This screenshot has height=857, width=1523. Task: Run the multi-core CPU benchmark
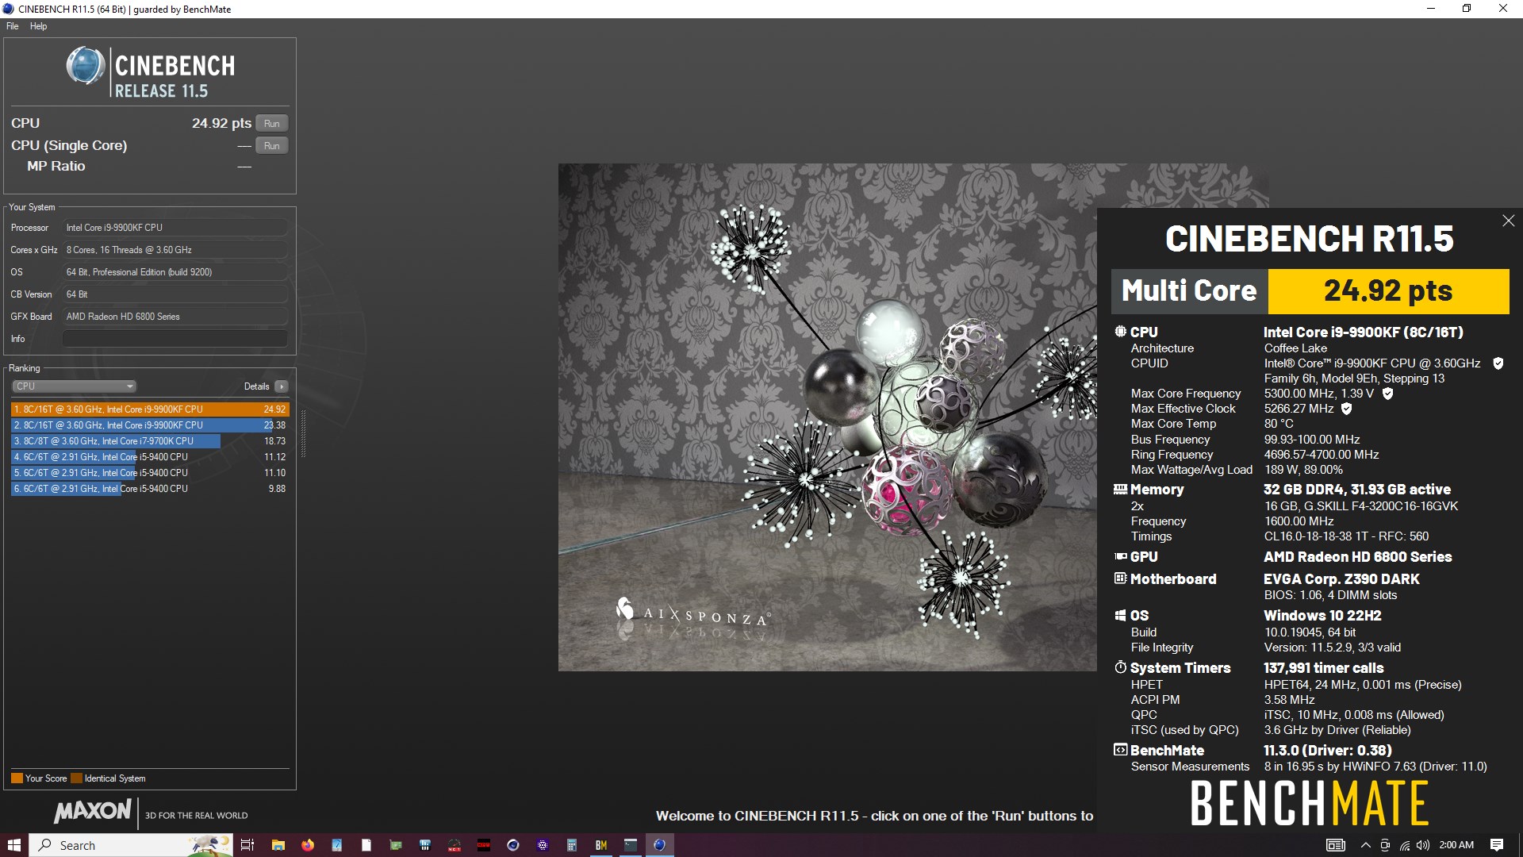click(271, 123)
